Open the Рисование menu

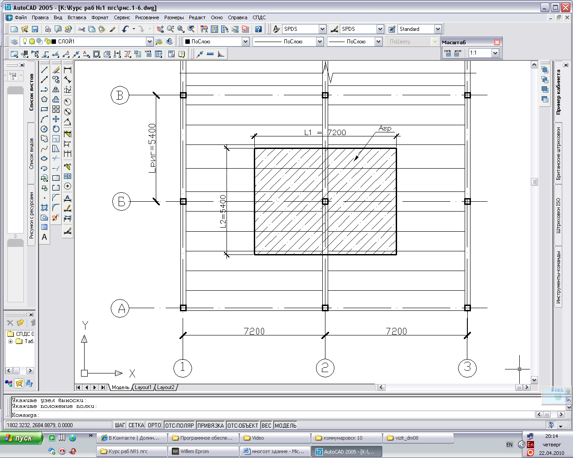[147, 17]
